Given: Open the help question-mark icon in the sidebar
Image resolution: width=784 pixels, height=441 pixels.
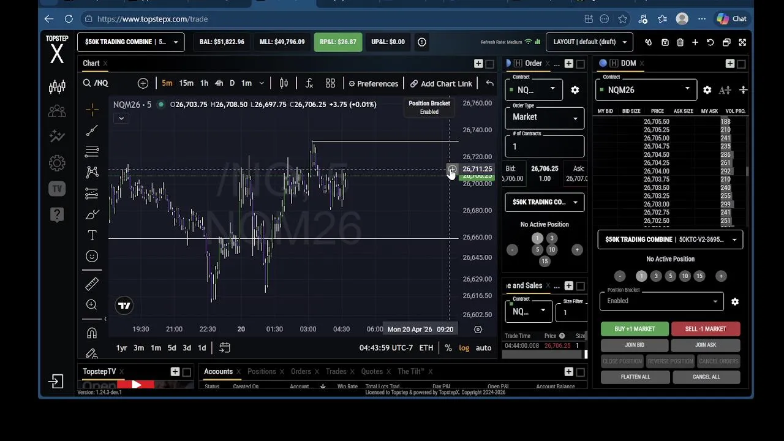Looking at the screenshot, I should coord(57,214).
